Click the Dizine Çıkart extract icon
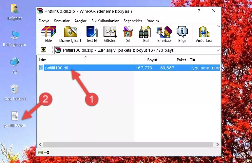The width and height of the screenshot is (252, 163). 70,34
